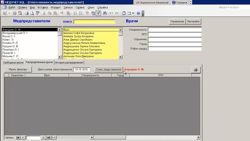
Task: Click the Undo toolbar icon
Action: tap(62, 13)
